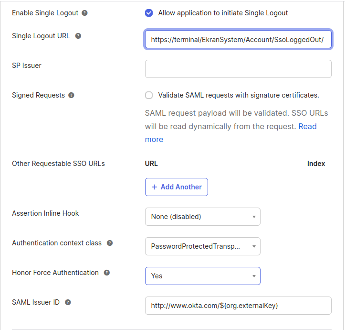Expand the Authentication context class dropdown
This screenshot has width=345, height=330.
pos(202,246)
